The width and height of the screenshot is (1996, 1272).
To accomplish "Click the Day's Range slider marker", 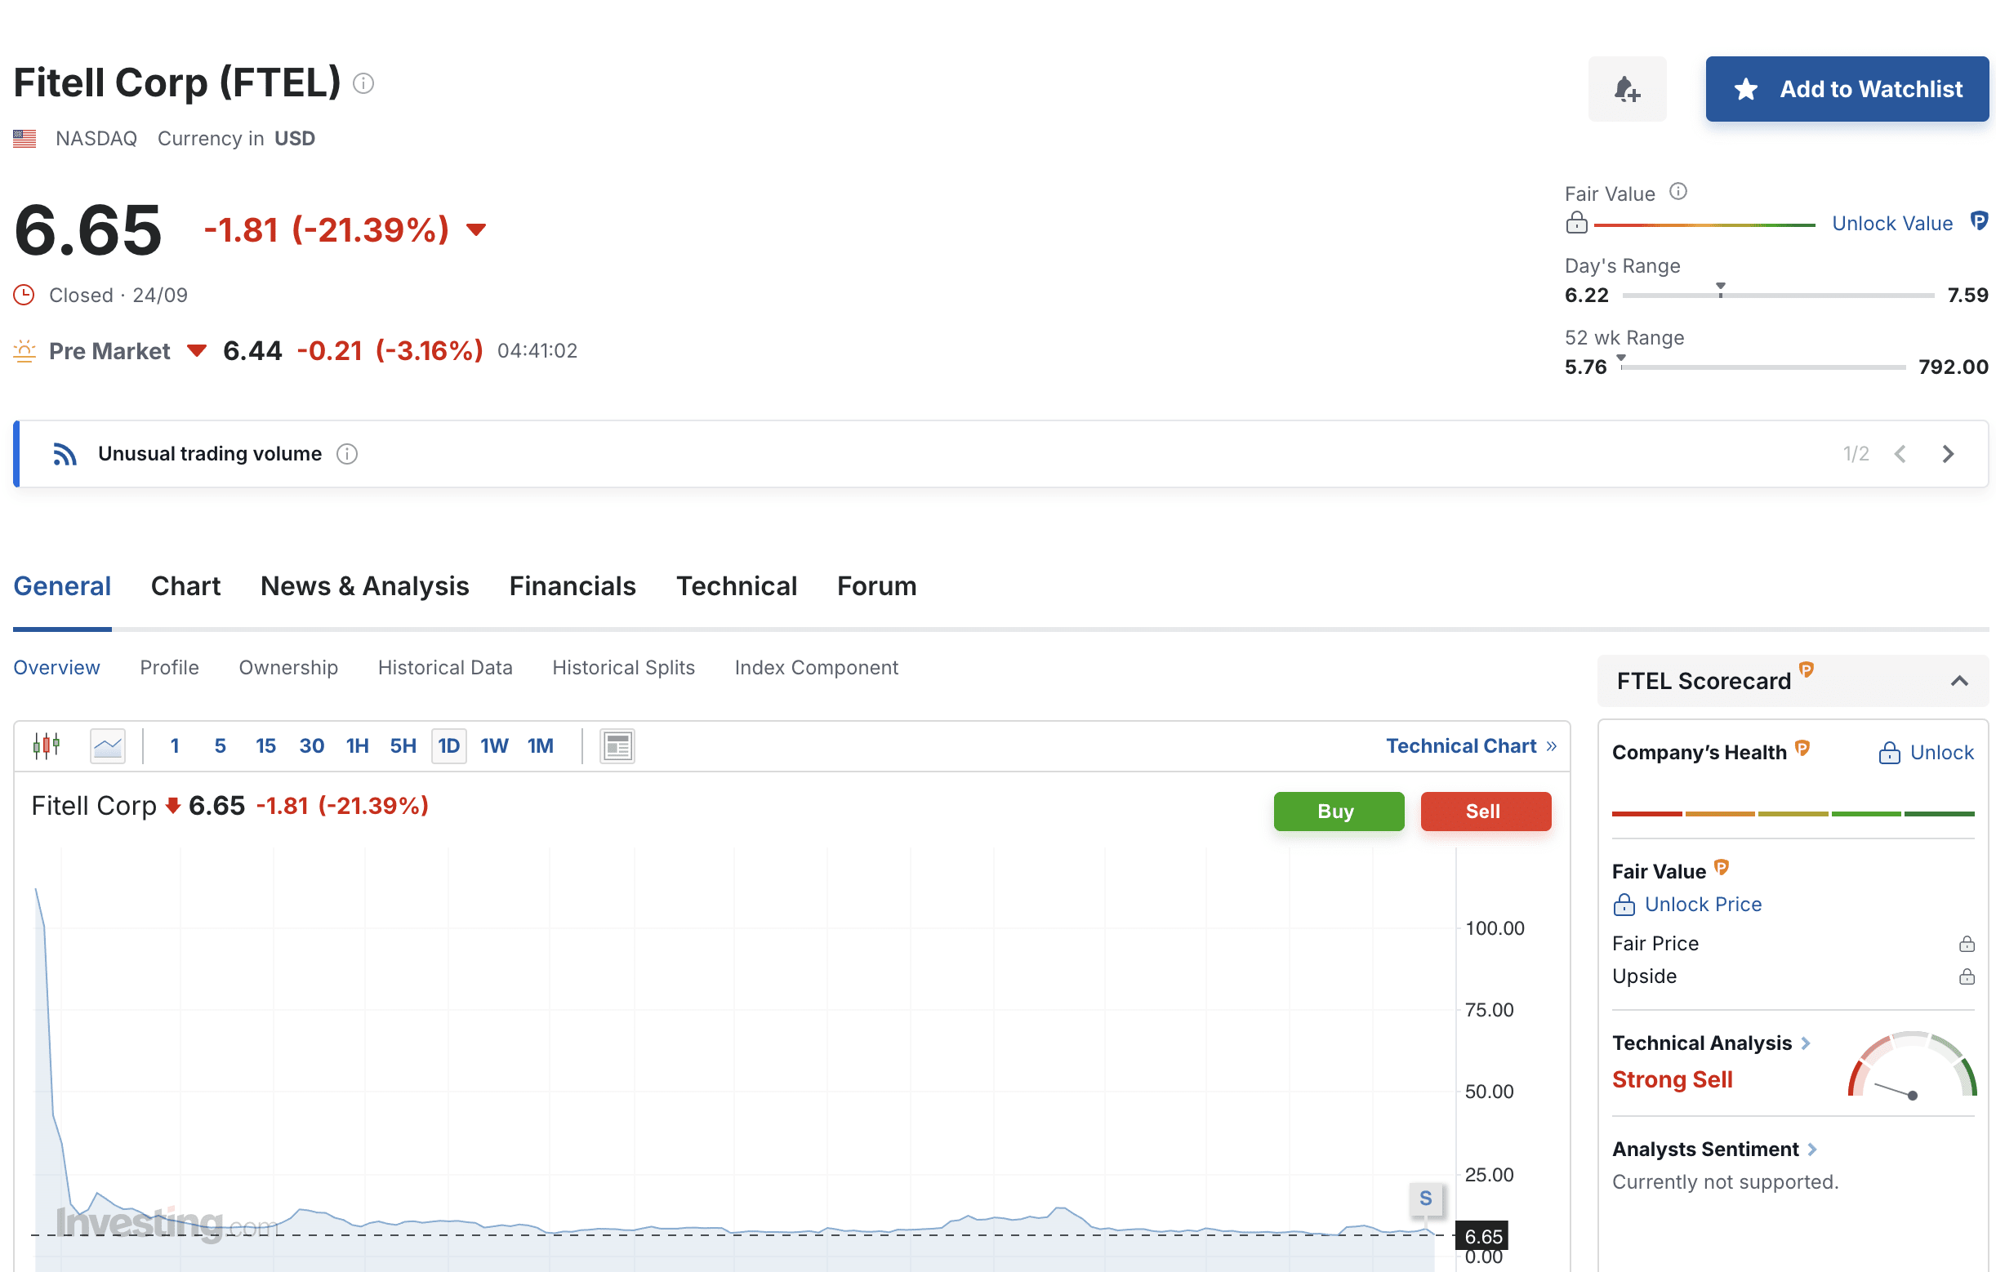I will click(x=1721, y=289).
